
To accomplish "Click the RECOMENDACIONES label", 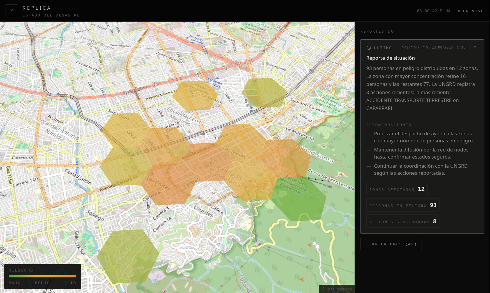I will coord(389,125).
